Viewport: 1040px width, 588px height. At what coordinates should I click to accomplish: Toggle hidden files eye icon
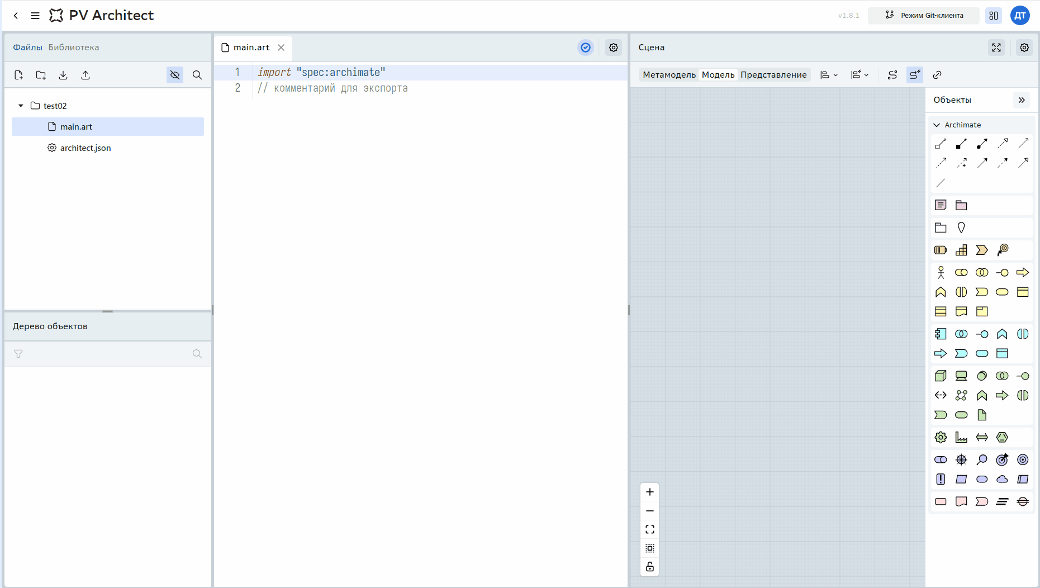175,75
